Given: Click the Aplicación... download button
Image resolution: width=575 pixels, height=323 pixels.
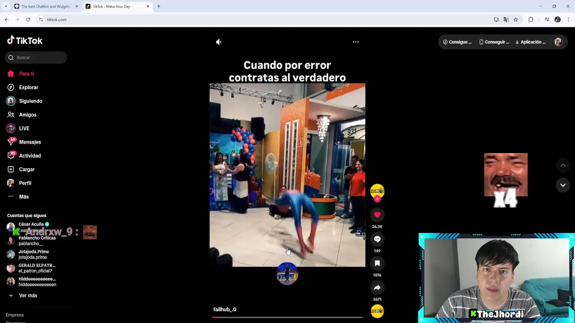Looking at the screenshot, I should coord(531,42).
